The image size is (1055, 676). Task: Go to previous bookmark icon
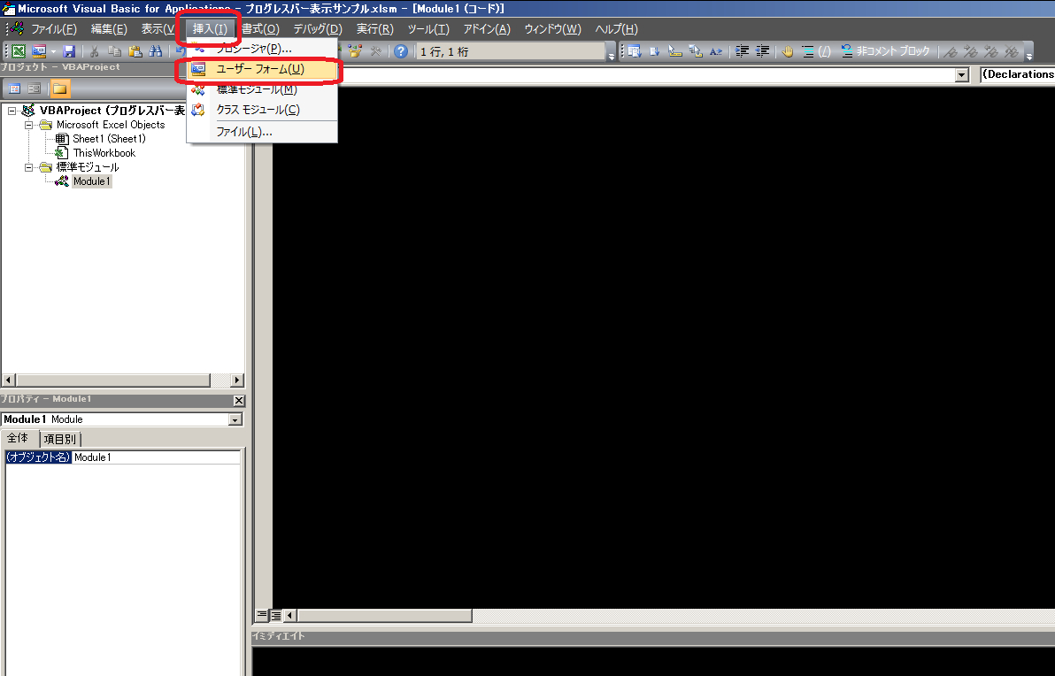click(990, 51)
